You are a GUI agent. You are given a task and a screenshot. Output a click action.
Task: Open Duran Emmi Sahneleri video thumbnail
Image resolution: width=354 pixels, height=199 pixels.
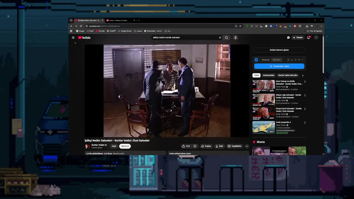(264, 113)
